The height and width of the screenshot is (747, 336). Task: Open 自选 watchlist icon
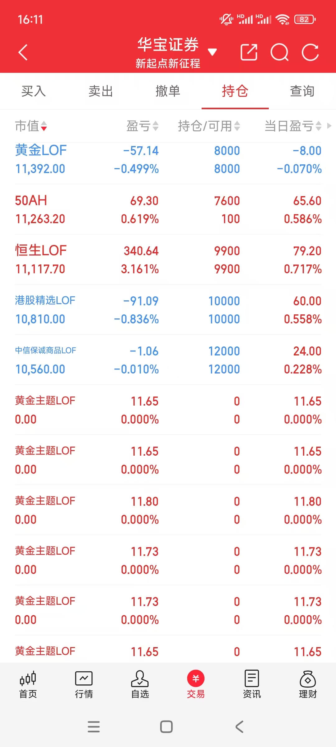click(140, 685)
